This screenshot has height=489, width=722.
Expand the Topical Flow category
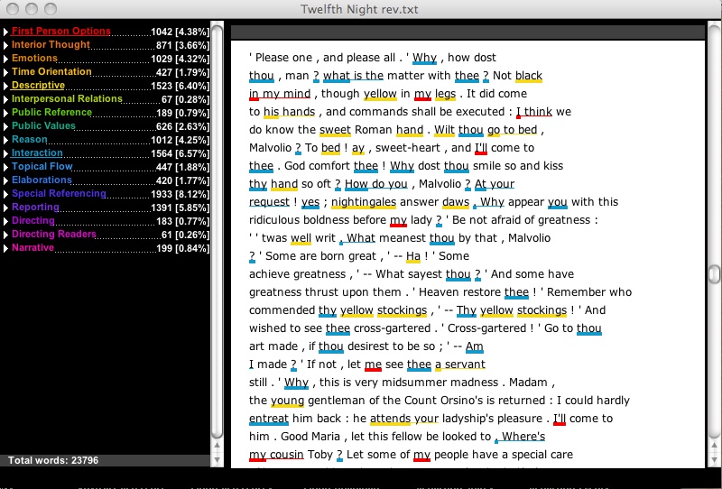pyautogui.click(x=5, y=167)
